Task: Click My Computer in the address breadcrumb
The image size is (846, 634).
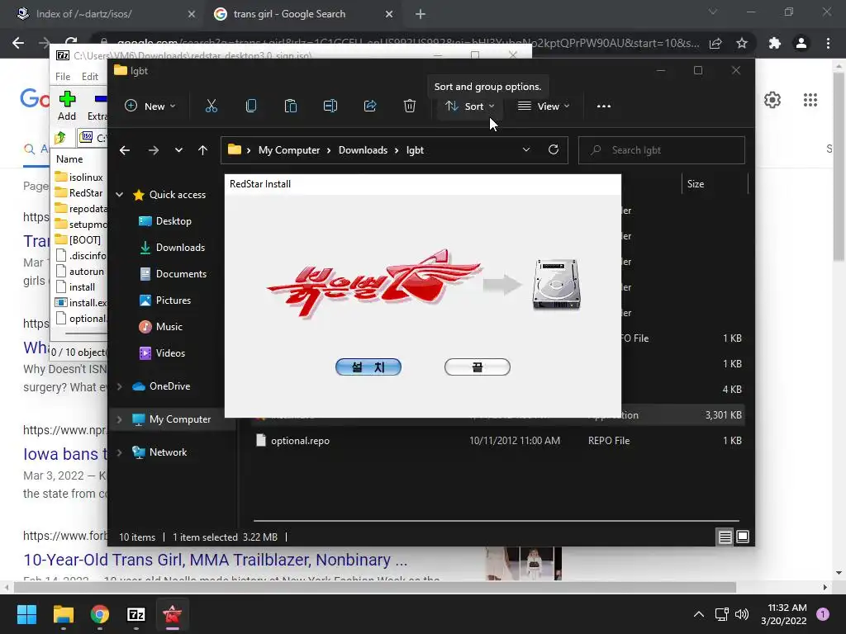Action: point(289,150)
